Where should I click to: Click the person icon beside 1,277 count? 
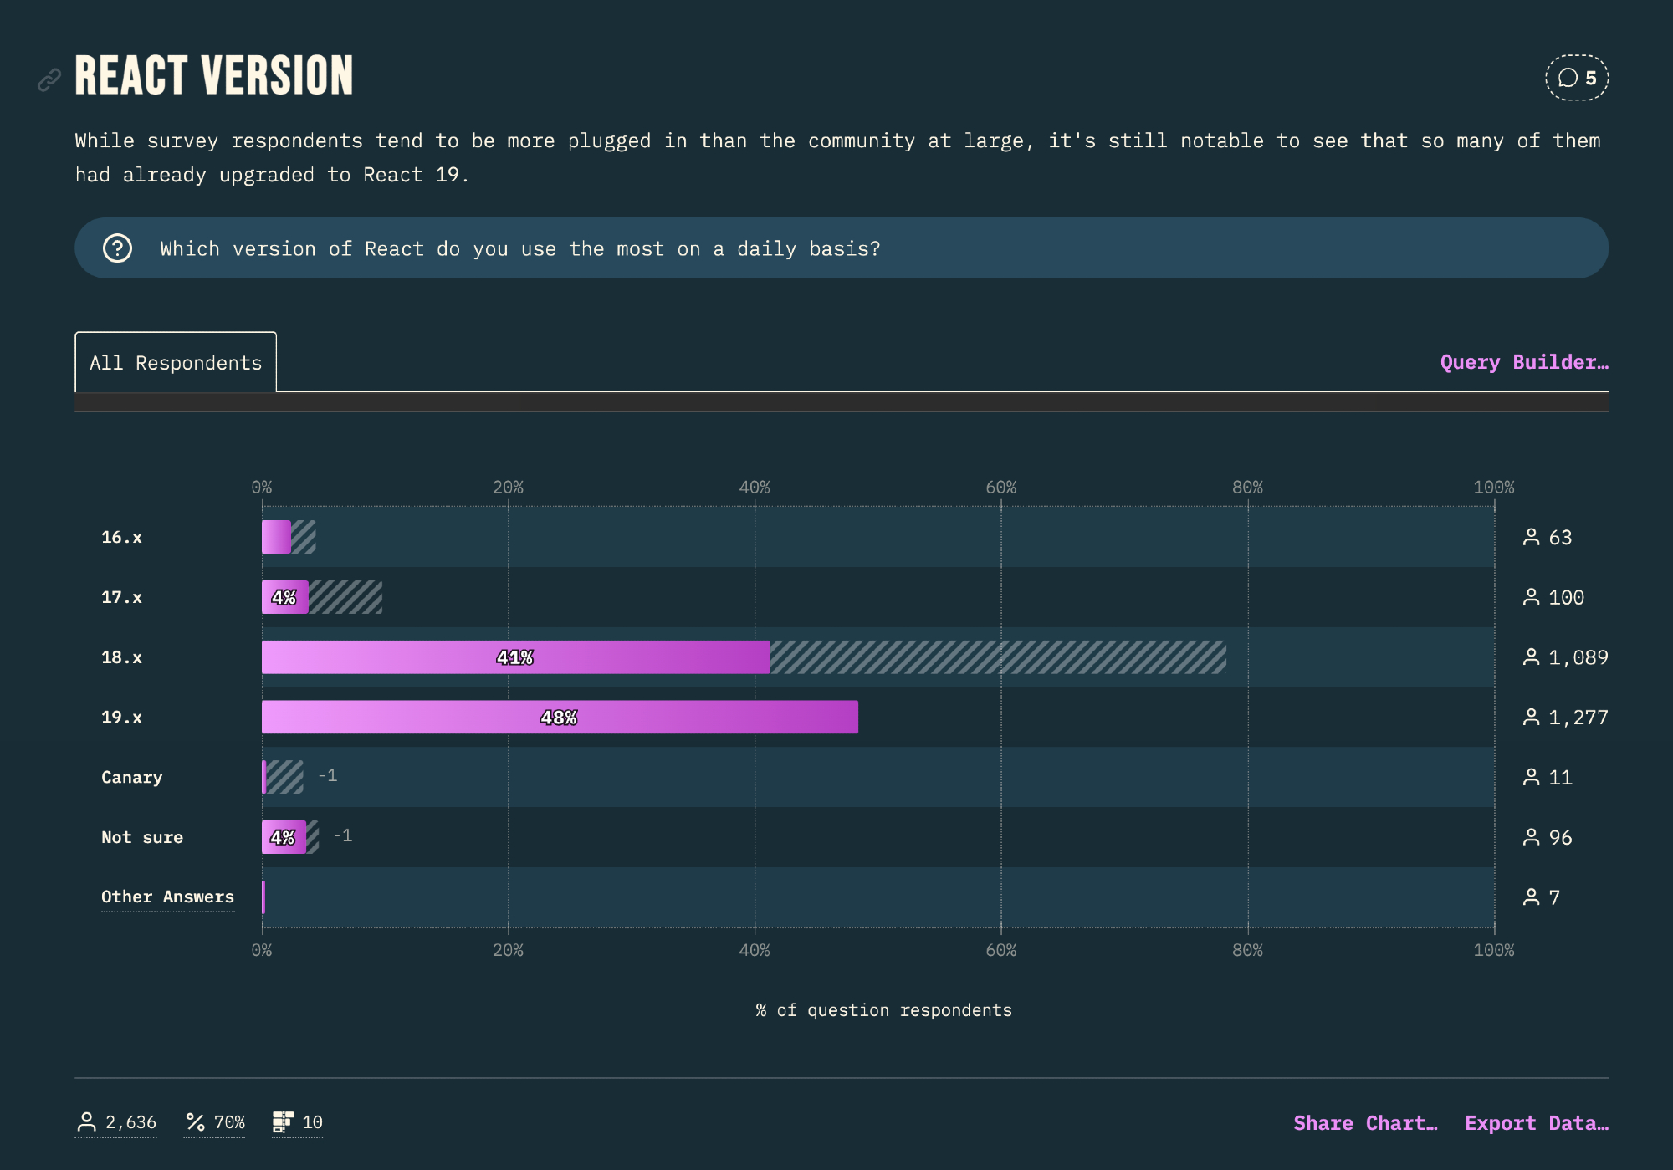[x=1531, y=717]
